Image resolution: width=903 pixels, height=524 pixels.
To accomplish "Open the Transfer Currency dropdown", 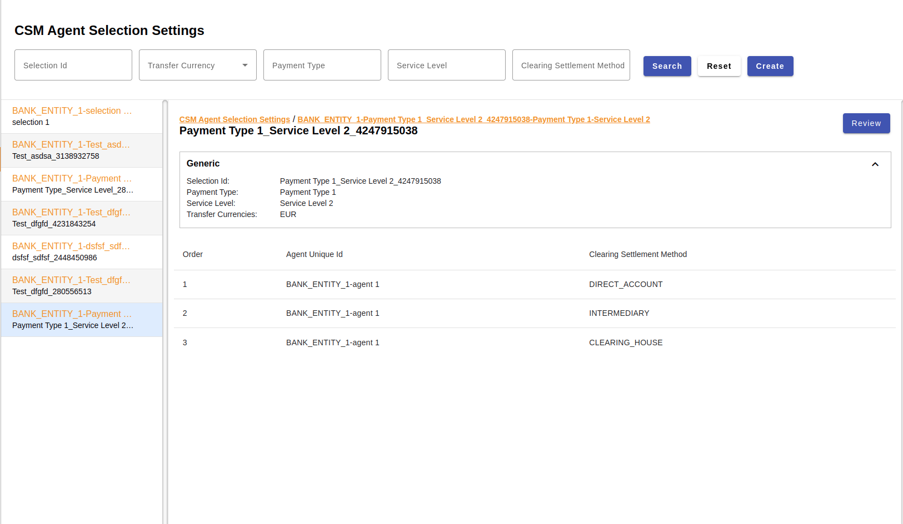I will [197, 65].
